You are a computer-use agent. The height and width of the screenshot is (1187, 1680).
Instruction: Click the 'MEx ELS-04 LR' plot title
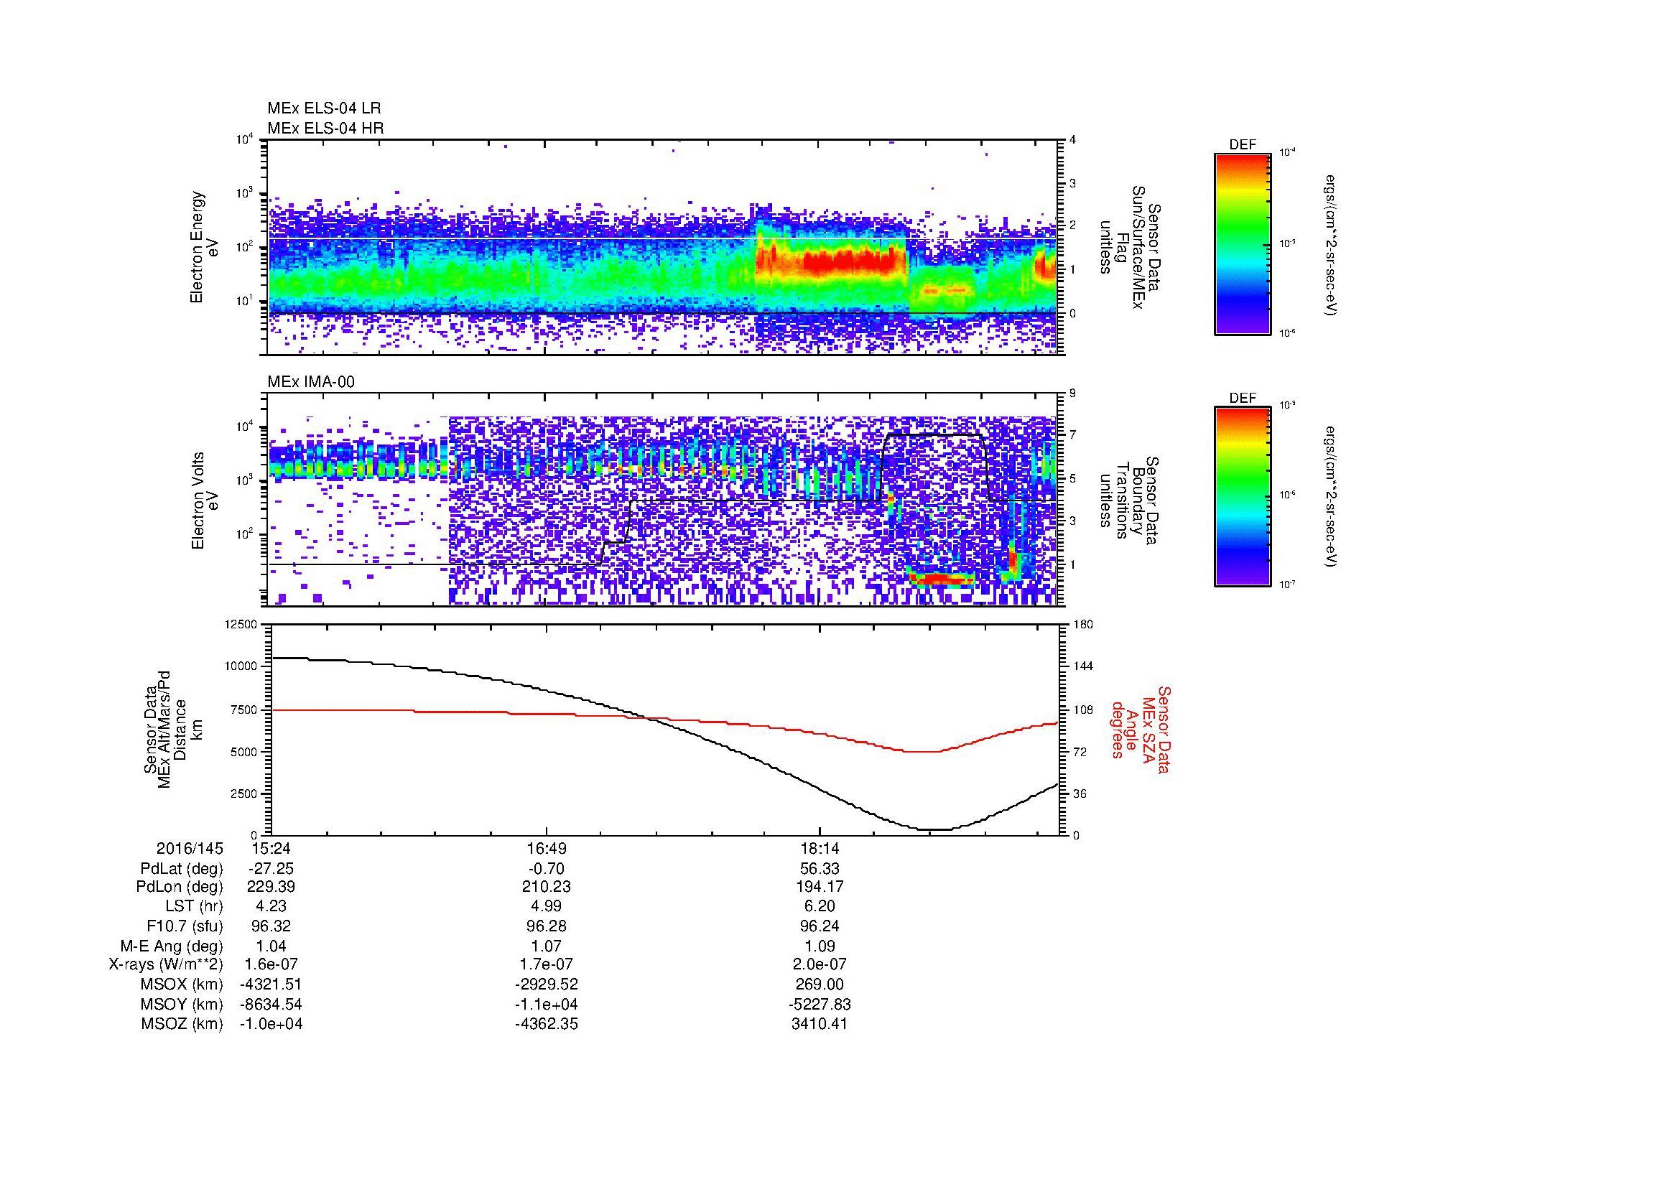click(x=324, y=108)
